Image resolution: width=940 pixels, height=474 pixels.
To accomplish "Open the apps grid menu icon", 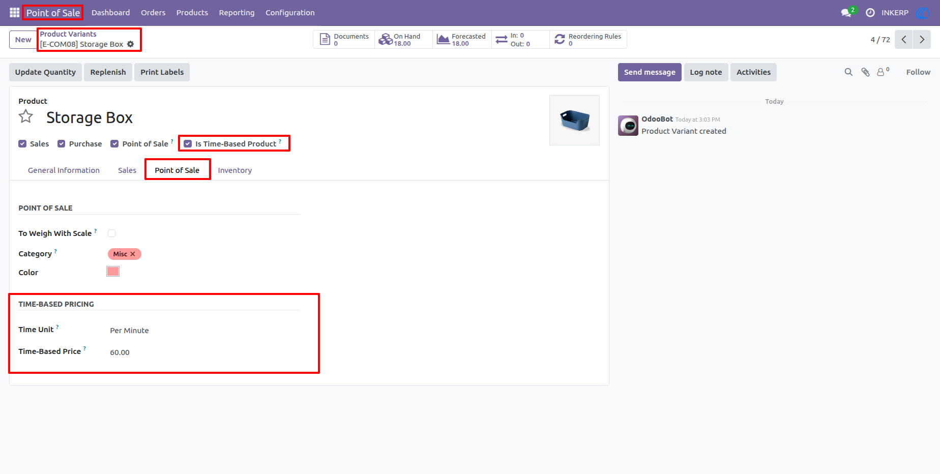I will click(14, 12).
